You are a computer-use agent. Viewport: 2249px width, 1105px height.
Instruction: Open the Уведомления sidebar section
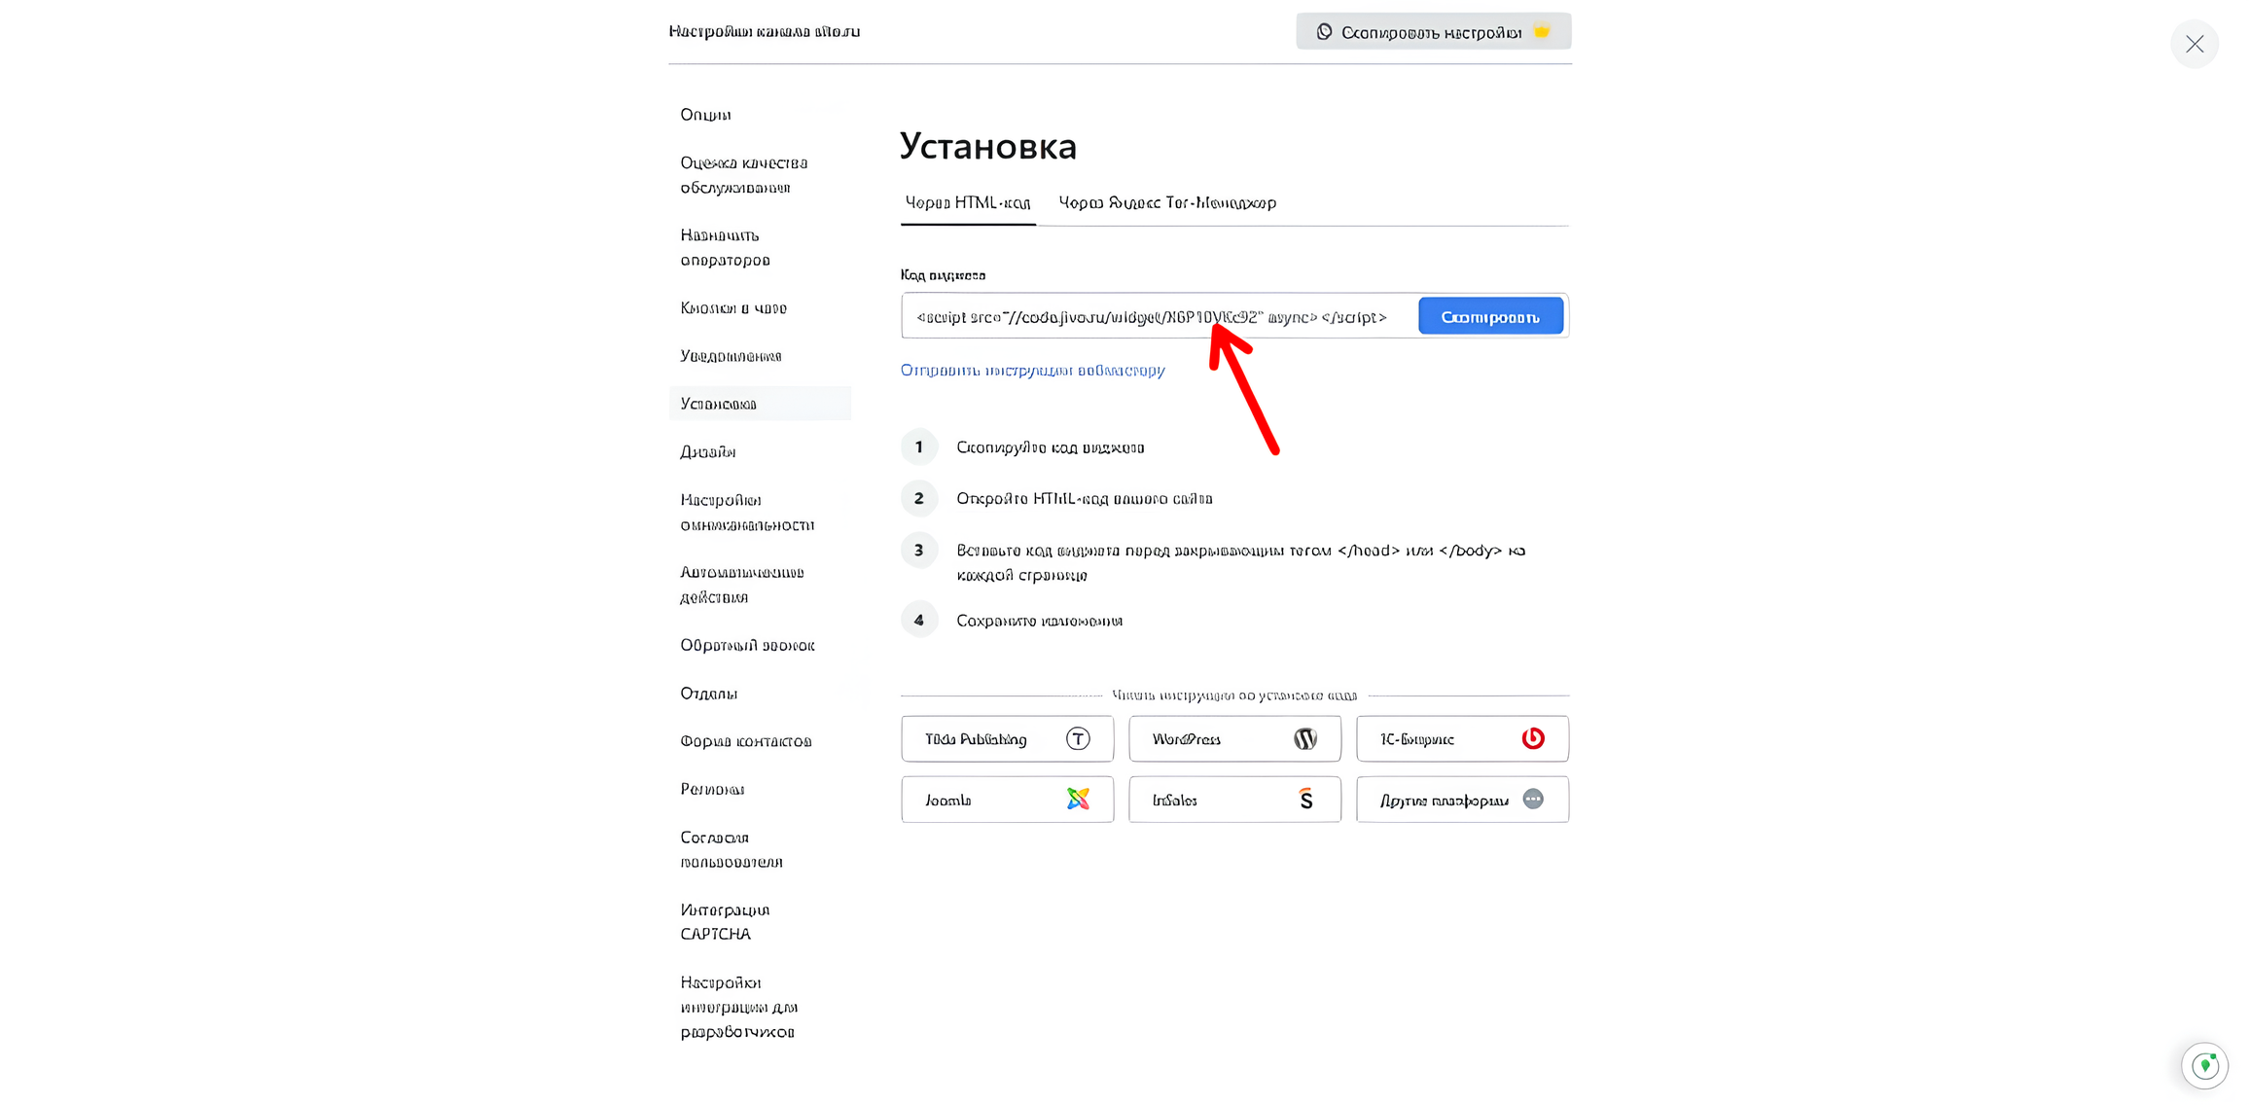pos(732,356)
